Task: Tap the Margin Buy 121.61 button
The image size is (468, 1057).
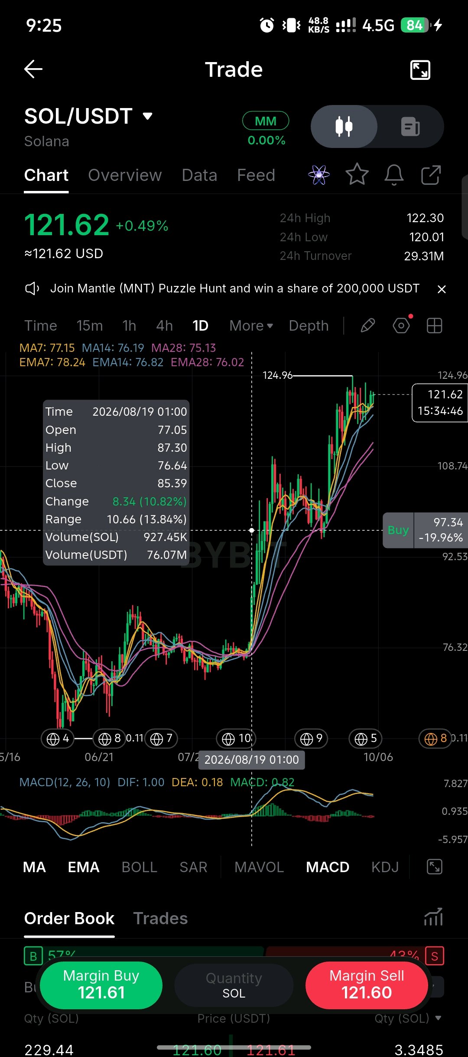Action: tap(101, 985)
